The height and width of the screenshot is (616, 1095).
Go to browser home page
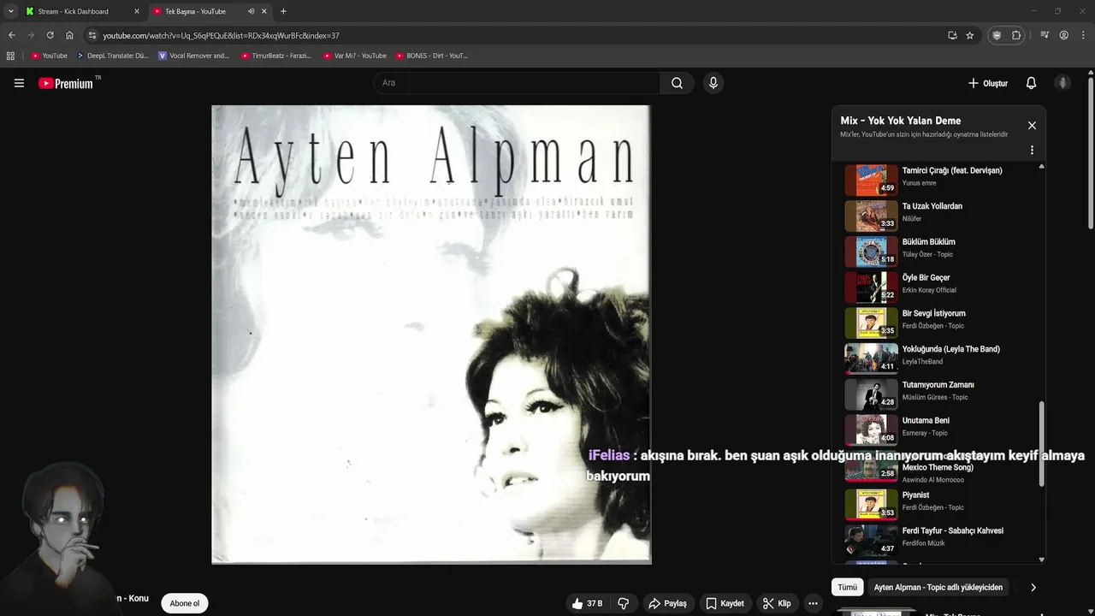69,35
